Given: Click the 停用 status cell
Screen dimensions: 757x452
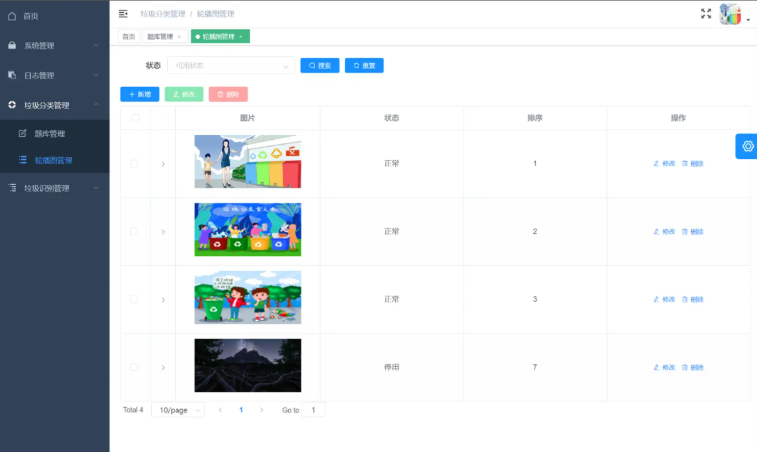Looking at the screenshot, I should coord(391,367).
